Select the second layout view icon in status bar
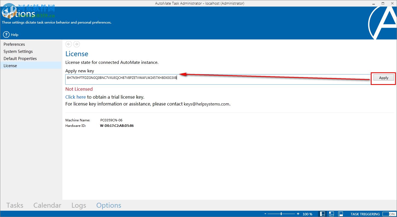The width and height of the screenshot is (397, 217). click(331, 214)
